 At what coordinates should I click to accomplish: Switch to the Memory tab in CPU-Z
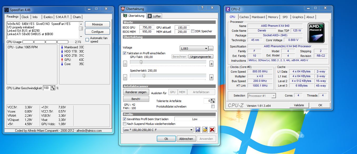(x=273, y=17)
